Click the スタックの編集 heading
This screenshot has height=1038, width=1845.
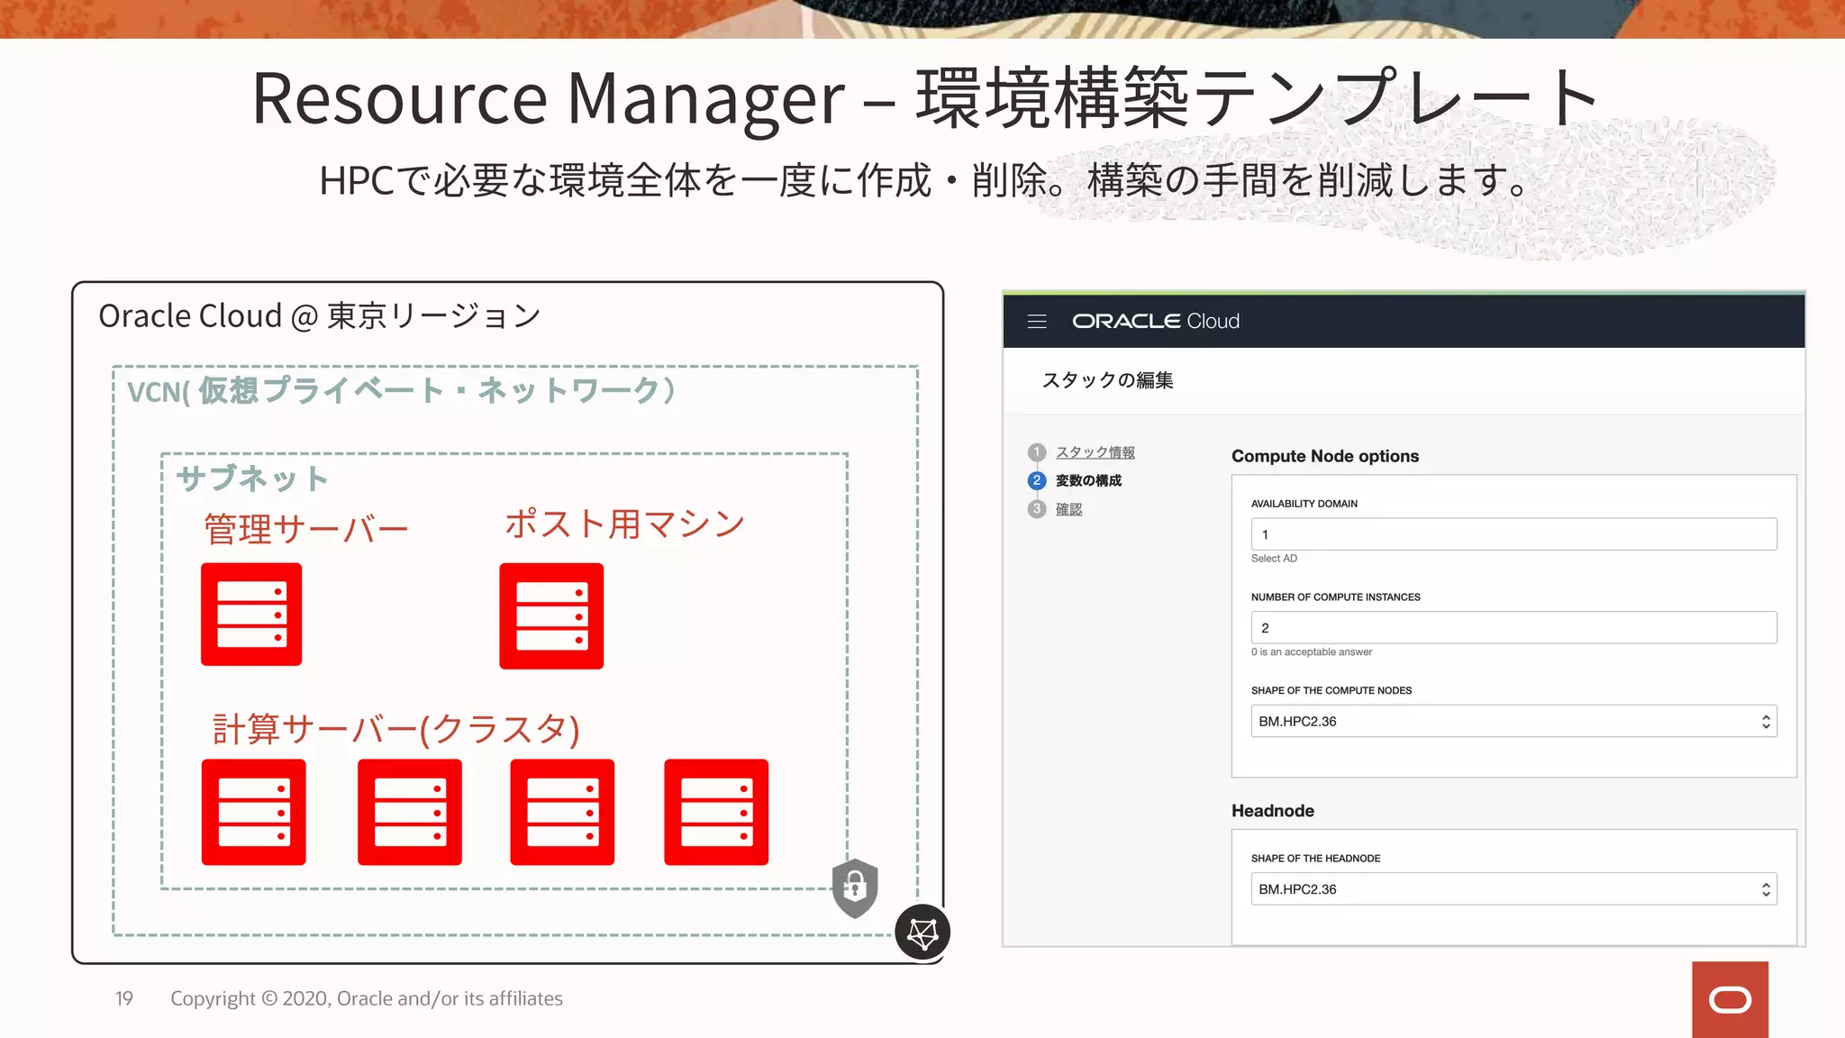click(x=1108, y=380)
